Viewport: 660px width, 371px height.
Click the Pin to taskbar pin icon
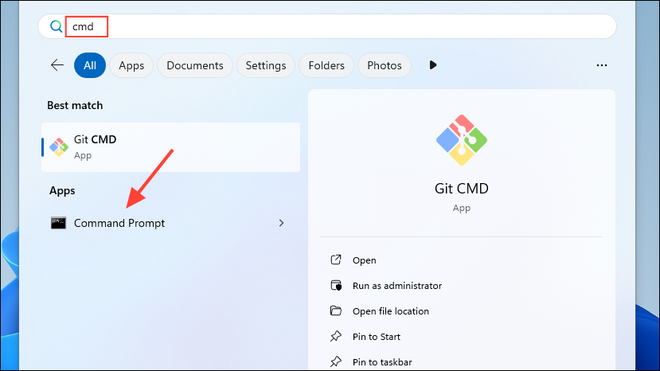[x=335, y=361]
